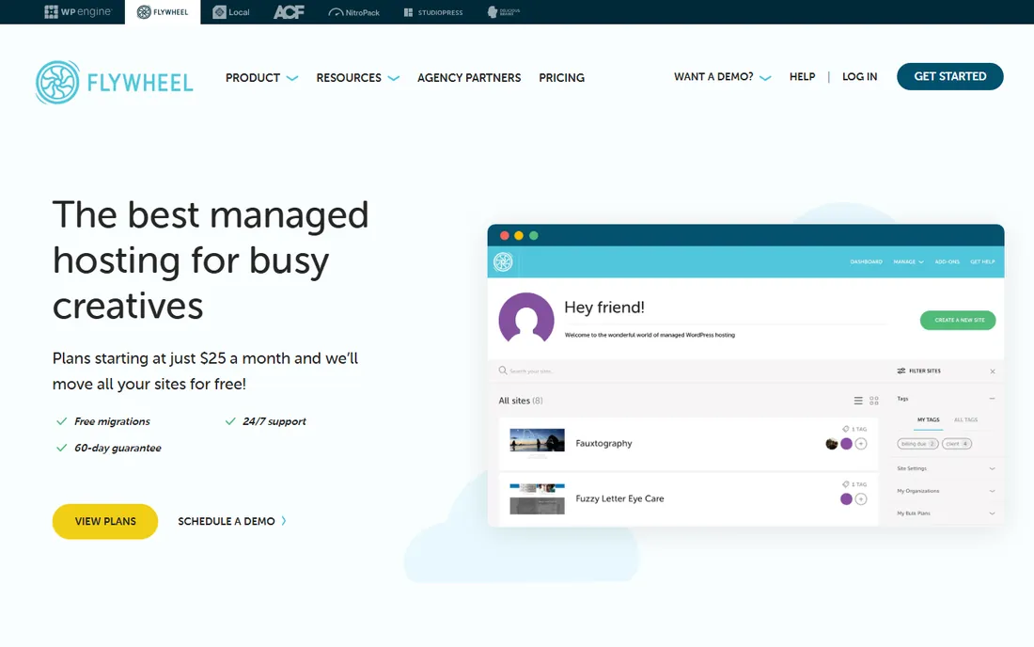Viewport: 1034px width, 647px height.
Task: Follow the Schedule a Demo link
Action: [232, 521]
